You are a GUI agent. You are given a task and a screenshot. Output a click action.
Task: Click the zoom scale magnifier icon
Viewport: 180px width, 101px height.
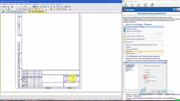[54, 7]
